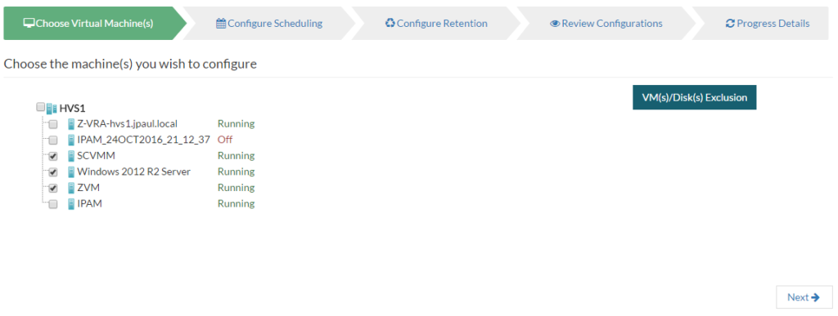Click the eye icon on Review Configurations
The height and width of the screenshot is (316, 838).
click(x=555, y=24)
